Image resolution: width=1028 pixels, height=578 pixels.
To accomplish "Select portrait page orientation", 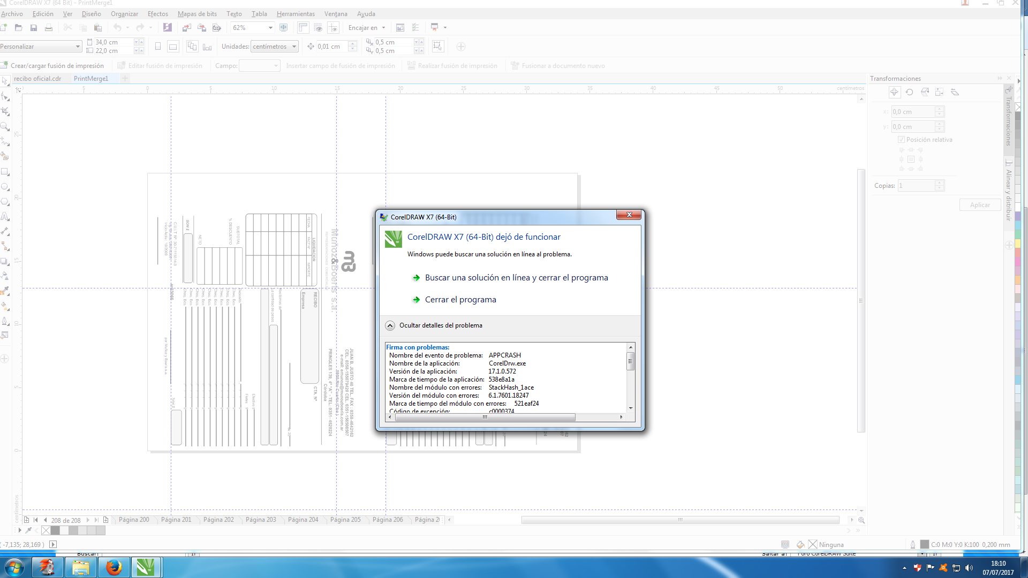I will point(158,47).
